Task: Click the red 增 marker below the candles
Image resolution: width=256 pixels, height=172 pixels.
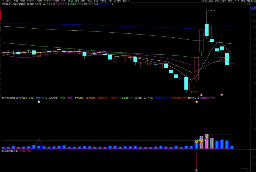Action: tap(221, 95)
